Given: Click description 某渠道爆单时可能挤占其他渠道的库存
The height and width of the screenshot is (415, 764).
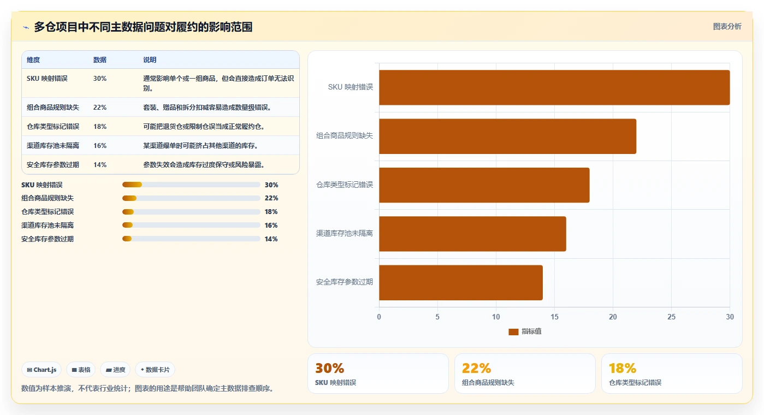Looking at the screenshot, I should tap(201, 146).
